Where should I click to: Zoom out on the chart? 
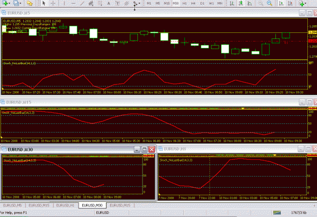(269, 3)
